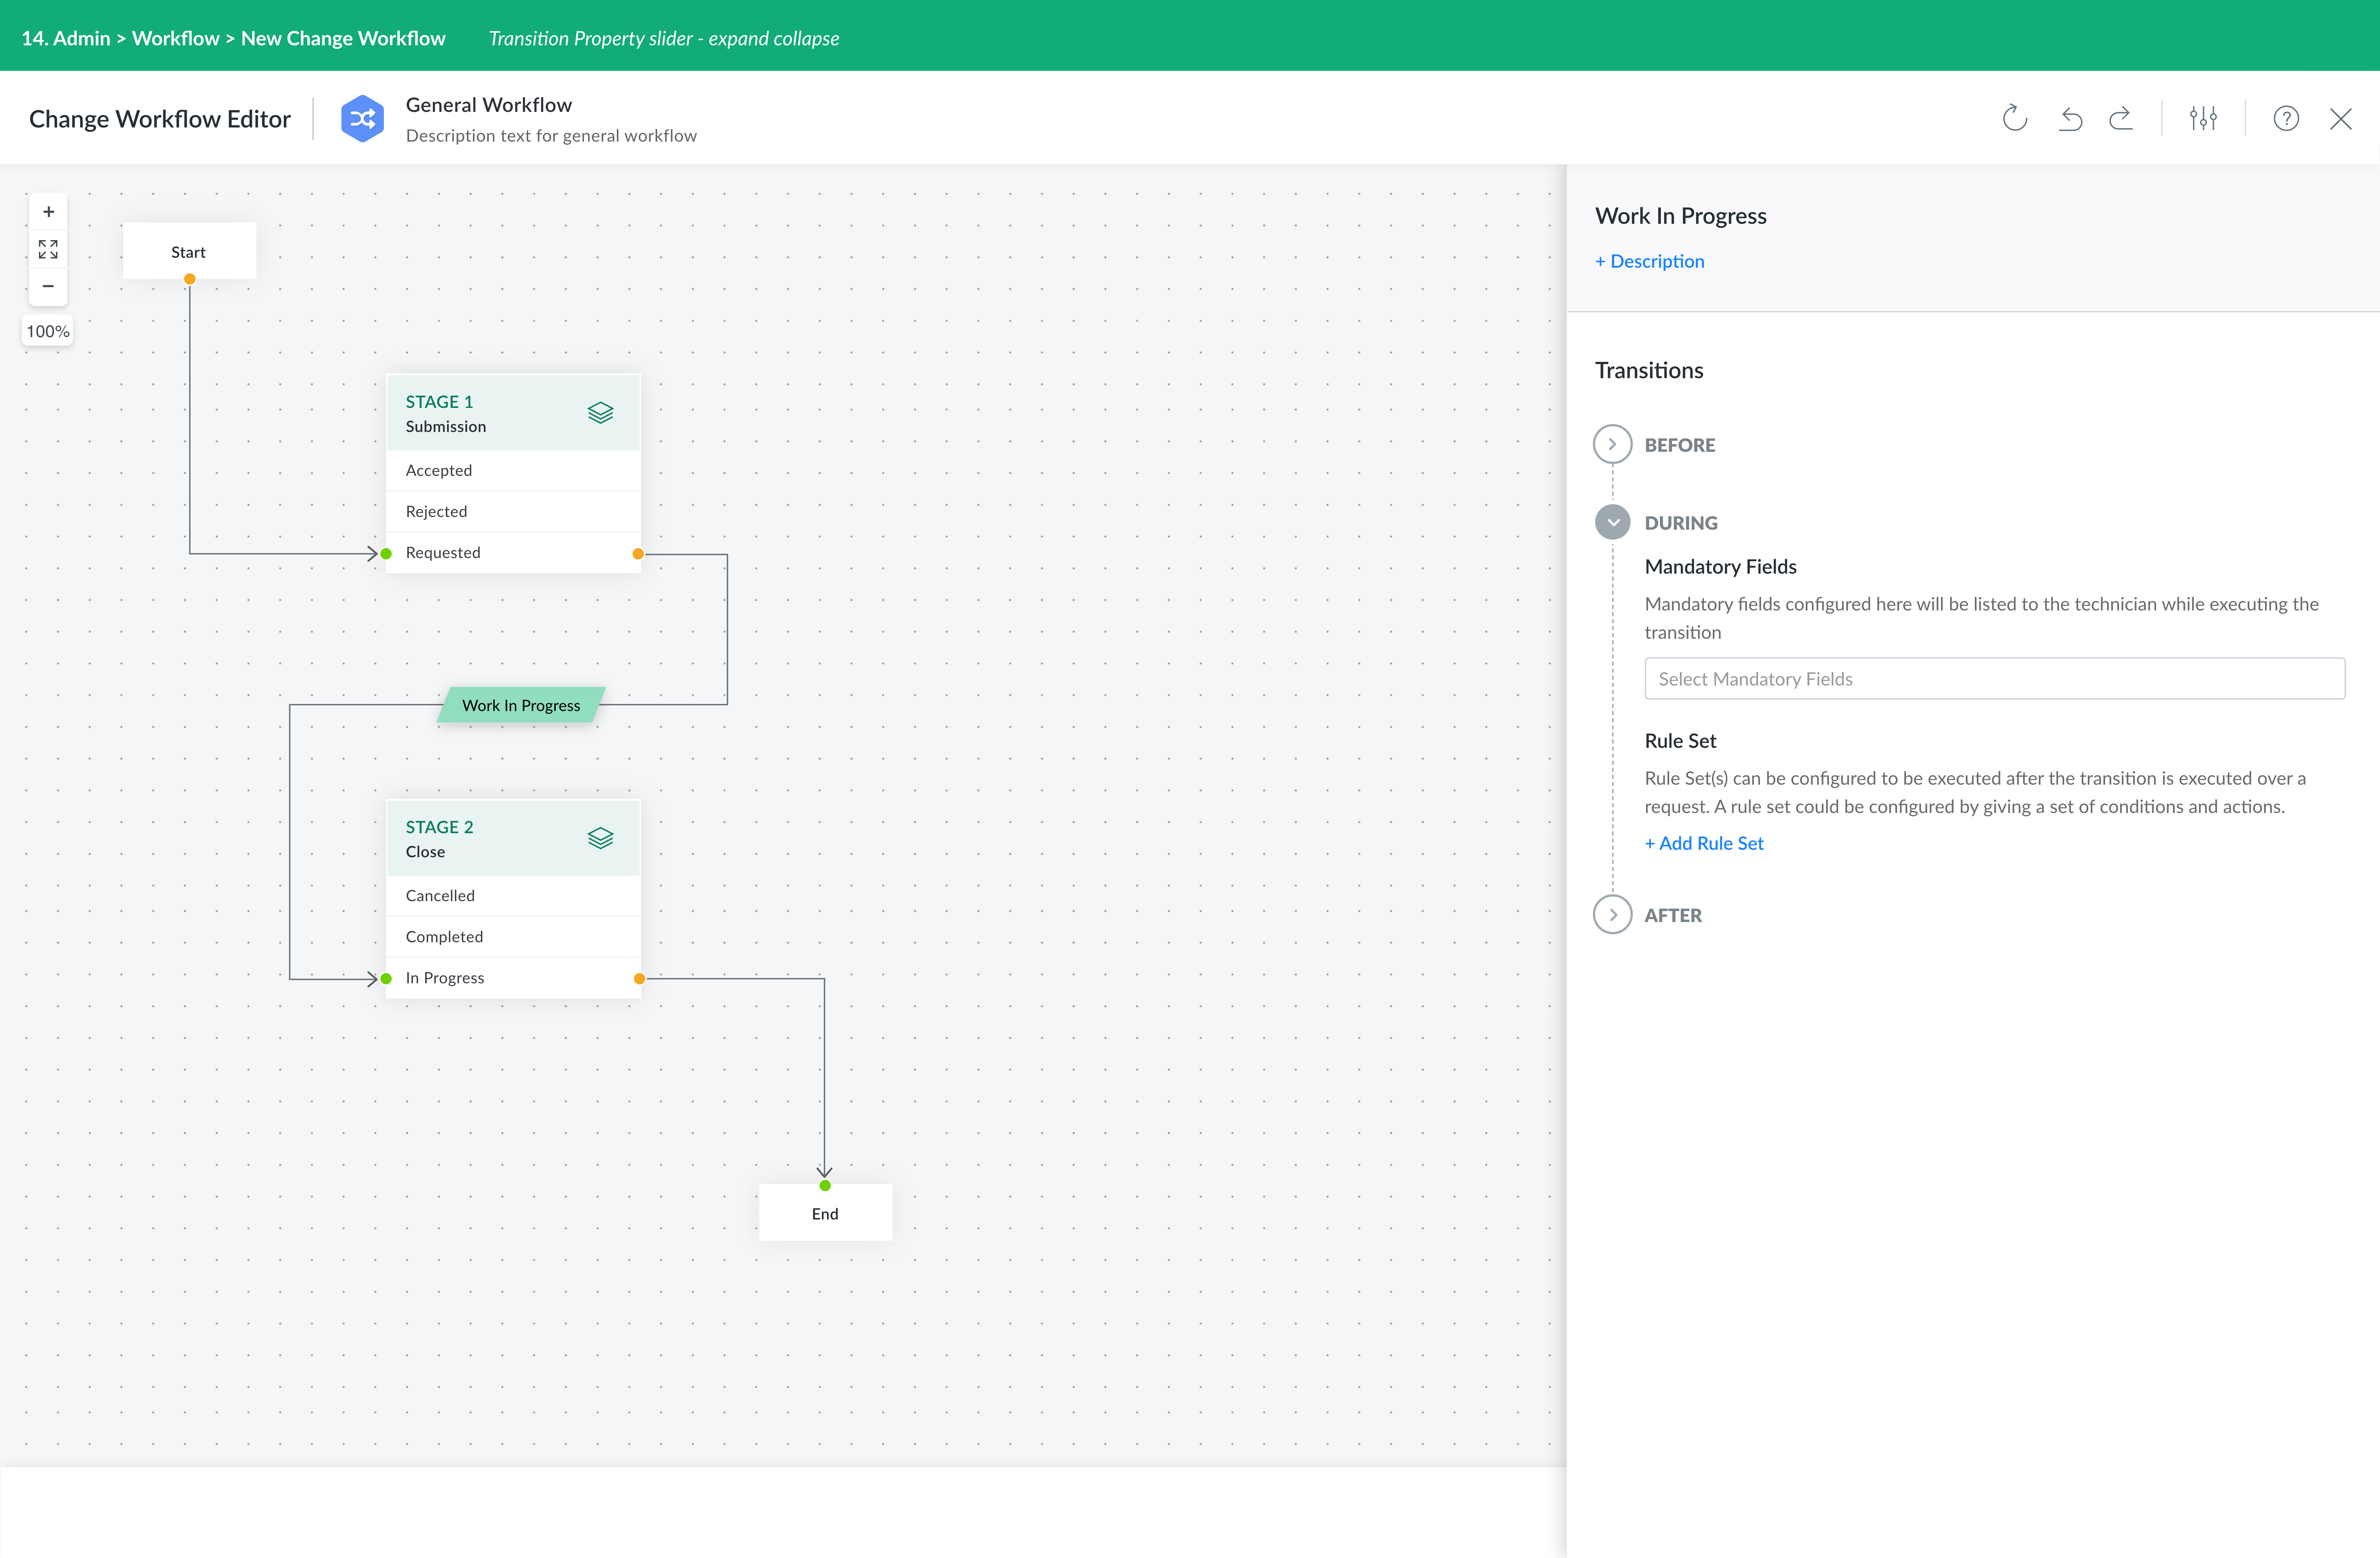Viewport: 2380px width, 1558px height.
Task: Click the Stage 1 Submission header
Action: point(513,413)
